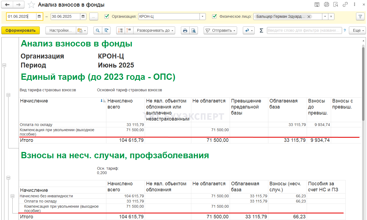This screenshot has height=220, width=367.
Task: Open the calendar for the start date 01.06.2025
Action: [x=39, y=16]
